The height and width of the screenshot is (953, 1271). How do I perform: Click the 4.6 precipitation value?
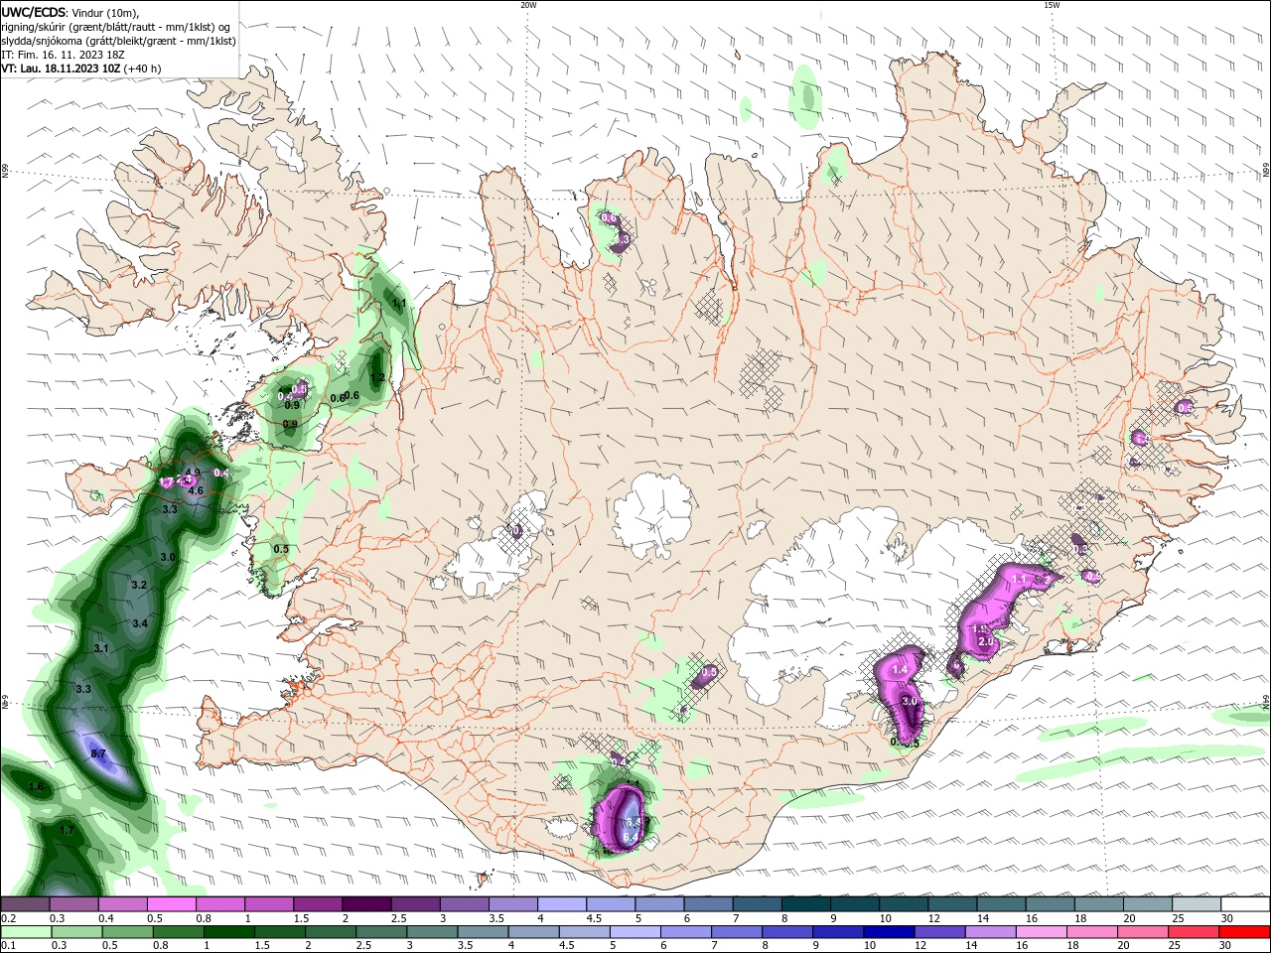[x=196, y=490]
